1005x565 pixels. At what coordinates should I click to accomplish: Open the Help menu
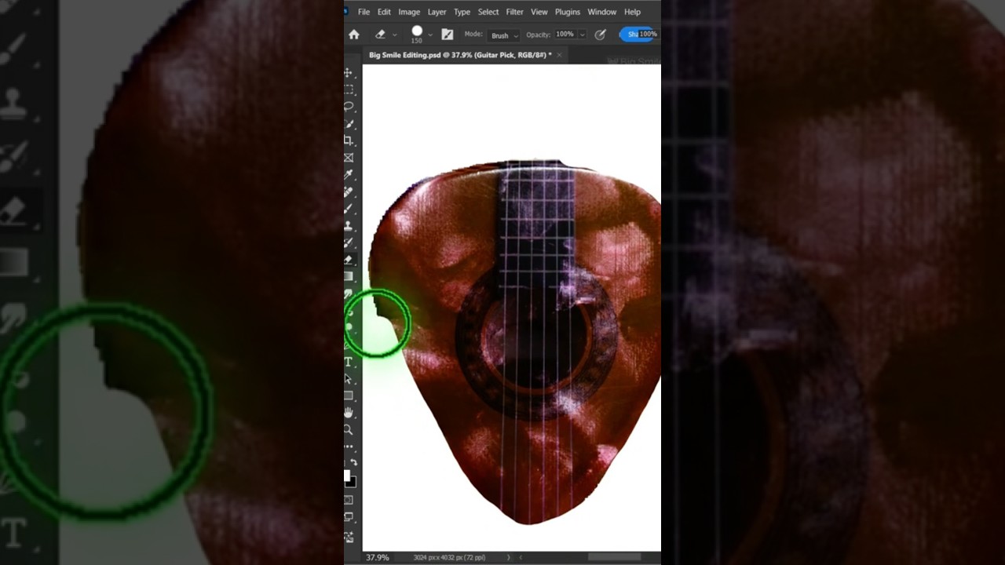[x=633, y=12]
